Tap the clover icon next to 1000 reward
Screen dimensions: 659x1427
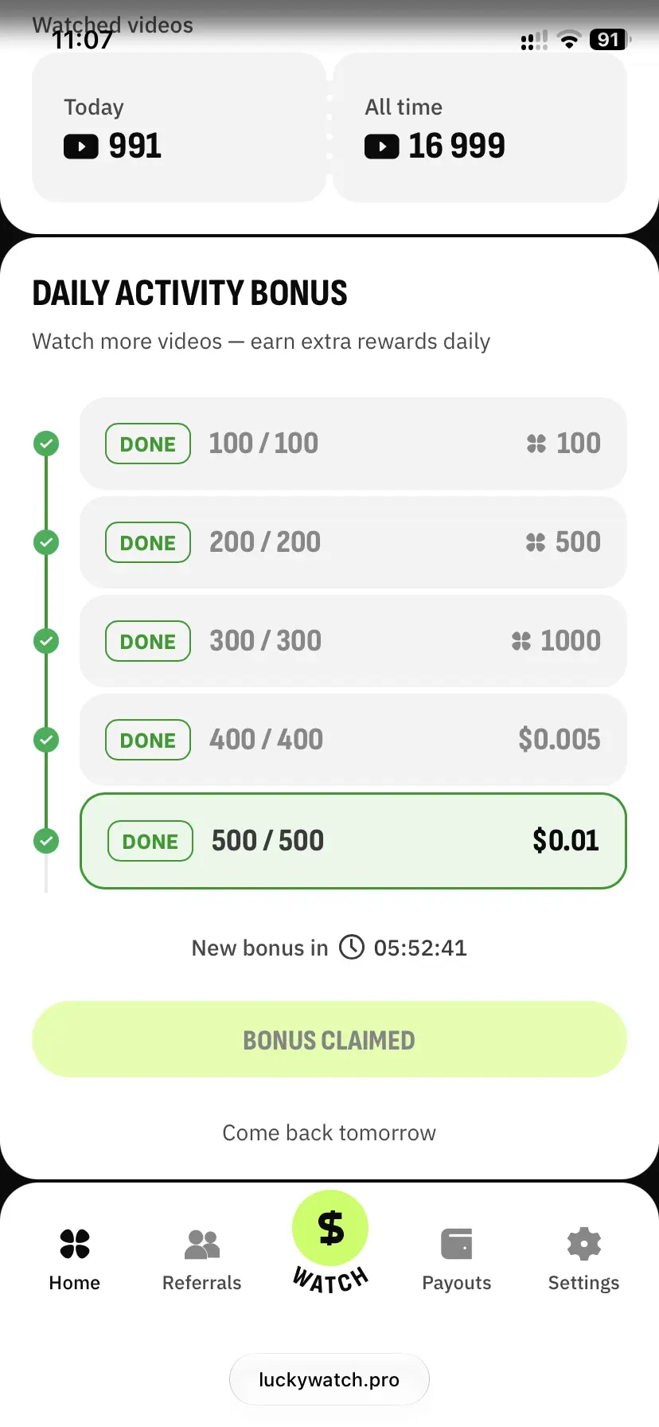[521, 641]
